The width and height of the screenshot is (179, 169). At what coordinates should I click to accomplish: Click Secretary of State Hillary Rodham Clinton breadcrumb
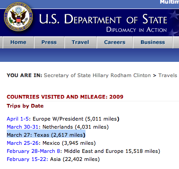tap(97, 75)
